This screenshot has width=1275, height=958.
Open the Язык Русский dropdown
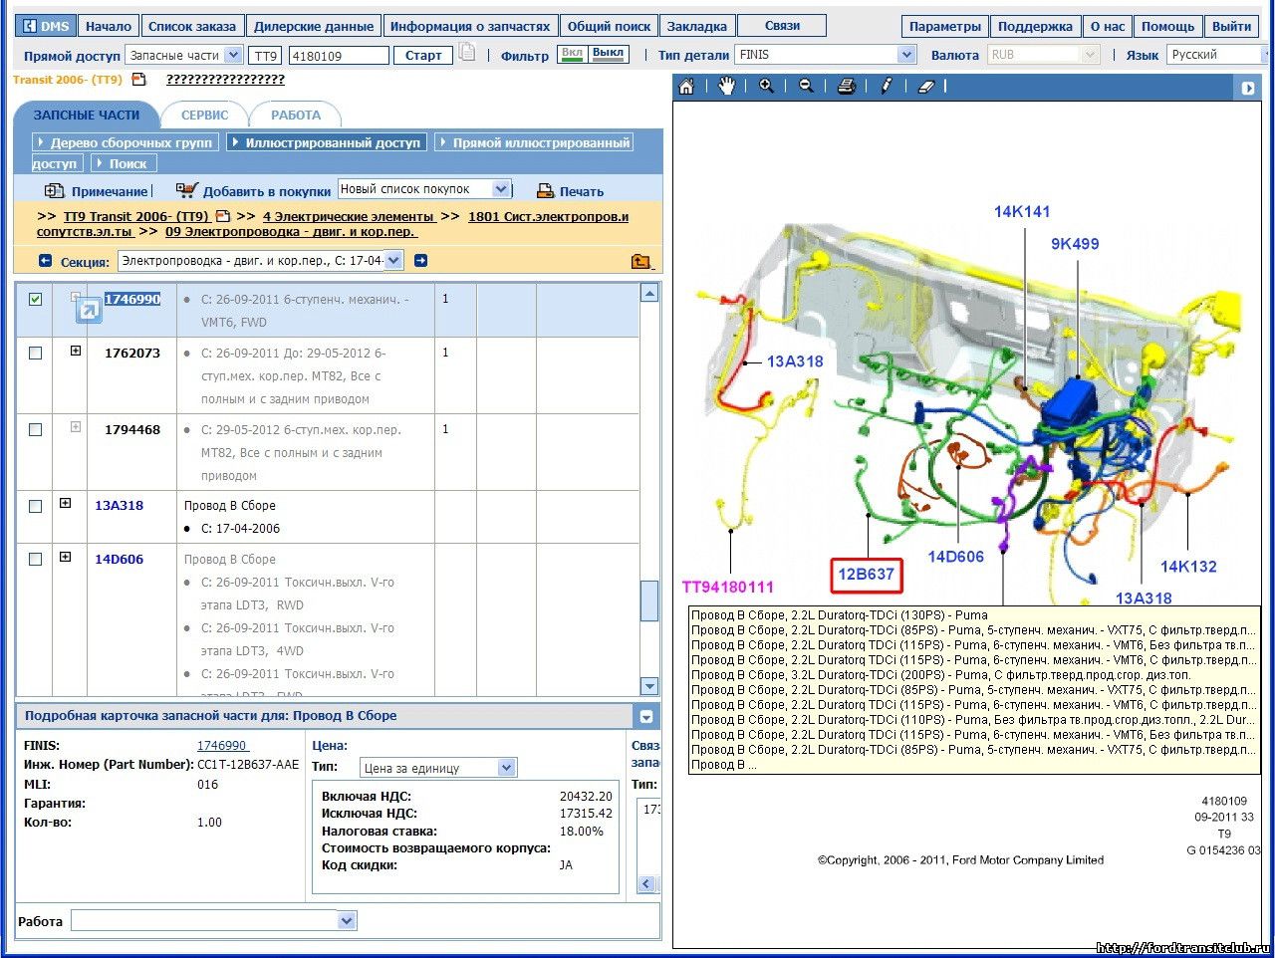coord(1266,55)
